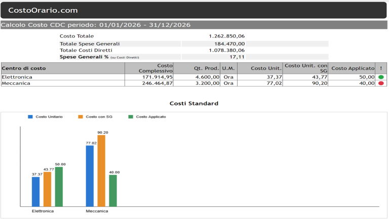Click the Totale Spese Generali value 184.470,00

pos(227,44)
